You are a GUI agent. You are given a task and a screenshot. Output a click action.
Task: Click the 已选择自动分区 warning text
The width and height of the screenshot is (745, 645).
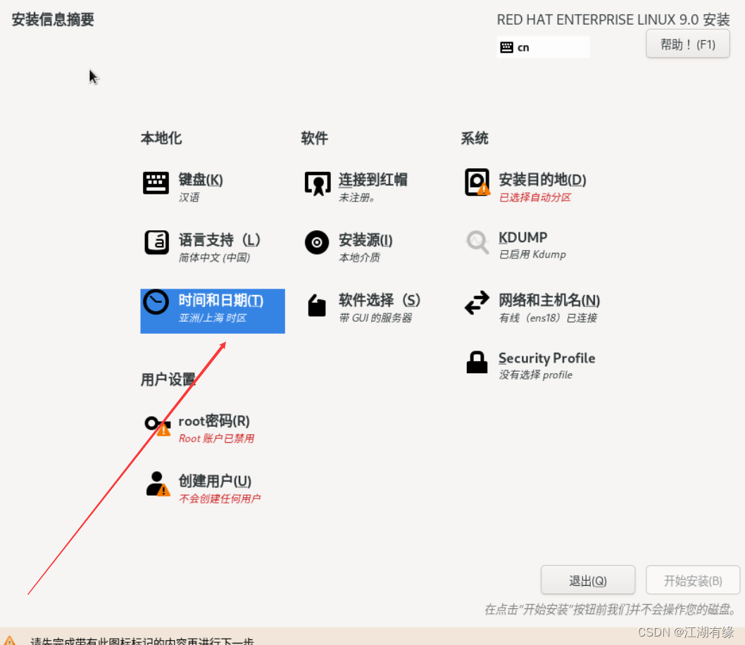(534, 196)
